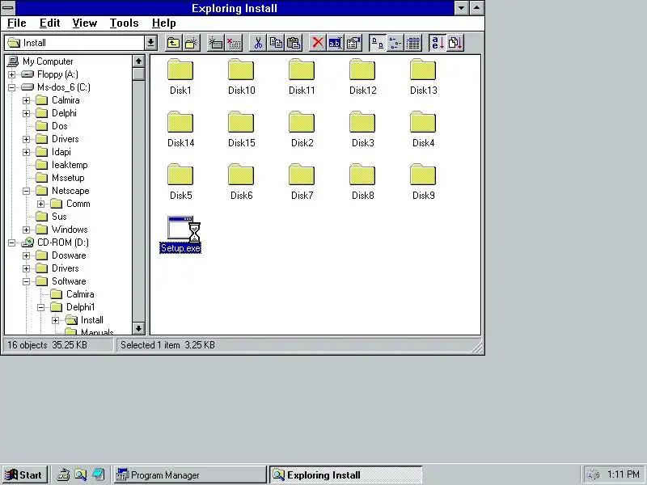Collapse the Software folder node
Image resolution: width=647 pixels, height=485 pixels.
click(x=27, y=281)
